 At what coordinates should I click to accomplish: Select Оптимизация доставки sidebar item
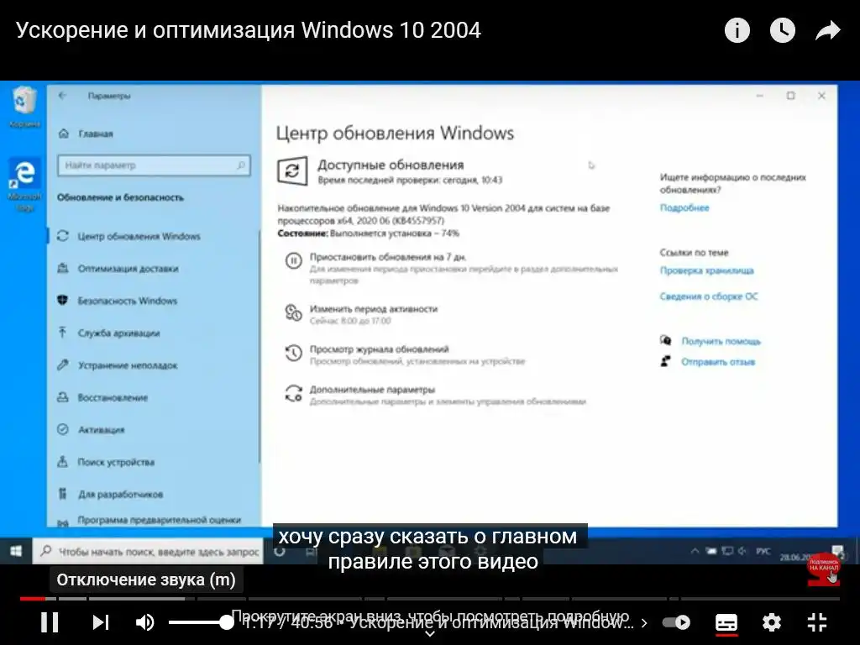tap(128, 269)
